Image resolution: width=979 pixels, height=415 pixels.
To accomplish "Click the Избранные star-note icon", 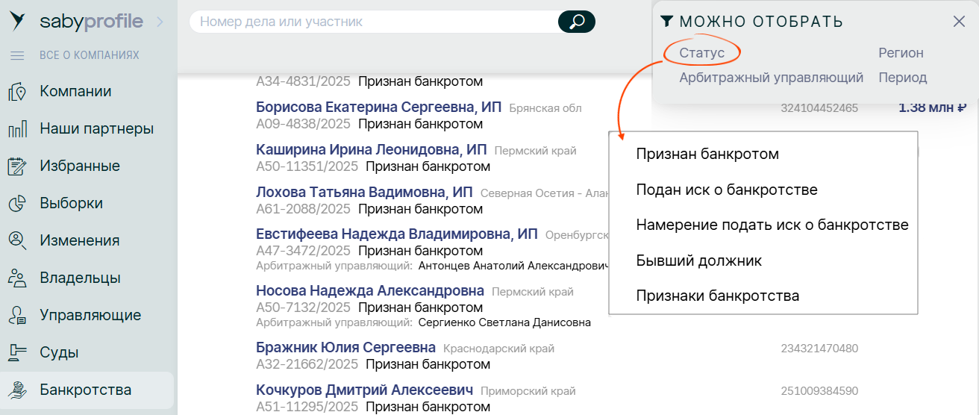I will pos(17,166).
